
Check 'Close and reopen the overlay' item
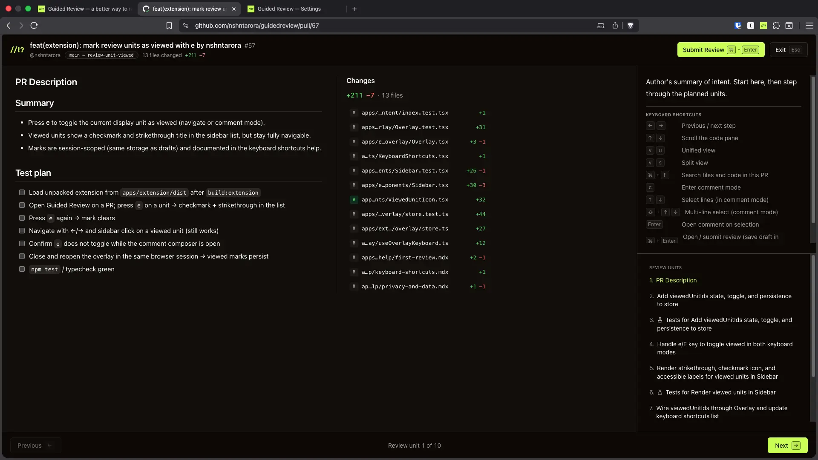coord(22,256)
